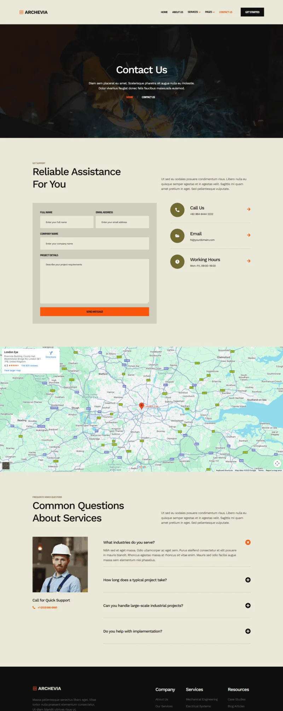
Task: Click the Archevia logo in the header
Action: (33, 12)
